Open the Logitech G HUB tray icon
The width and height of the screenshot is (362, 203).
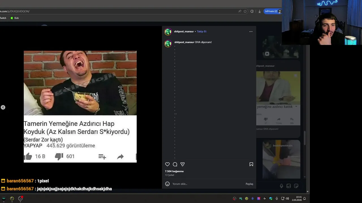click(x=265, y=198)
